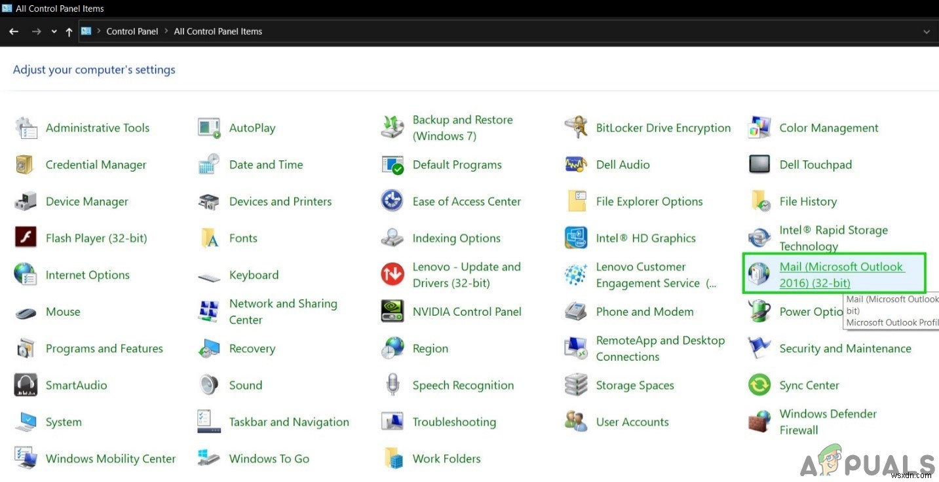Open Intel HD Graphics settings

(x=645, y=238)
